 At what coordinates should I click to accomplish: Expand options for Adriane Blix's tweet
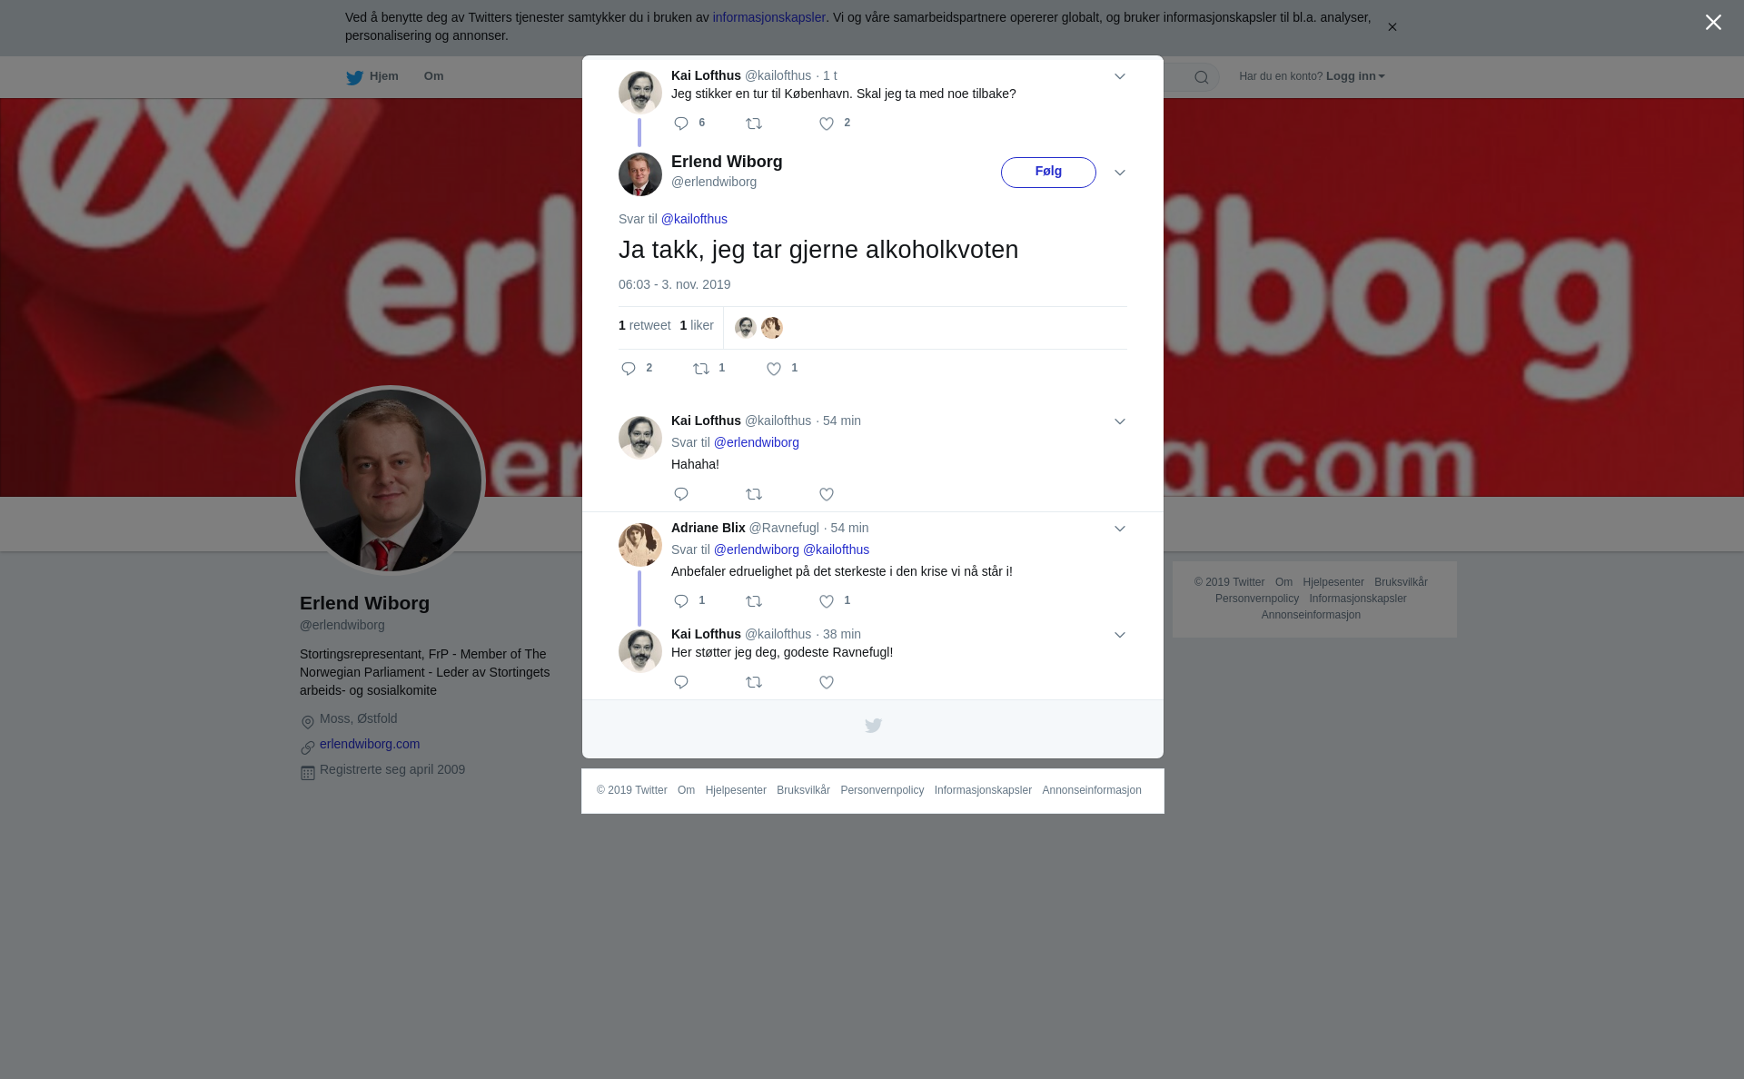[x=1120, y=529]
